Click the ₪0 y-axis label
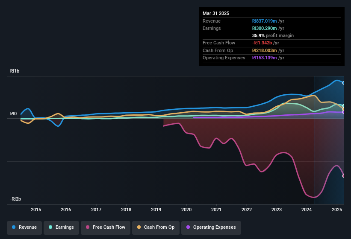Image resolution: width=351 pixels, height=239 pixels. pos(13,114)
